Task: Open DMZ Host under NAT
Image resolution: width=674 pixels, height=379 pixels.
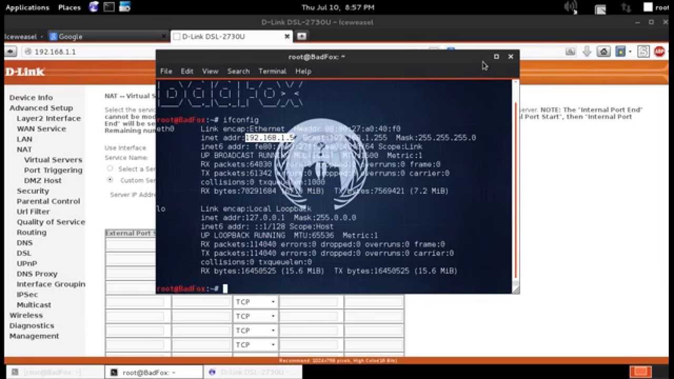Action: click(x=43, y=180)
